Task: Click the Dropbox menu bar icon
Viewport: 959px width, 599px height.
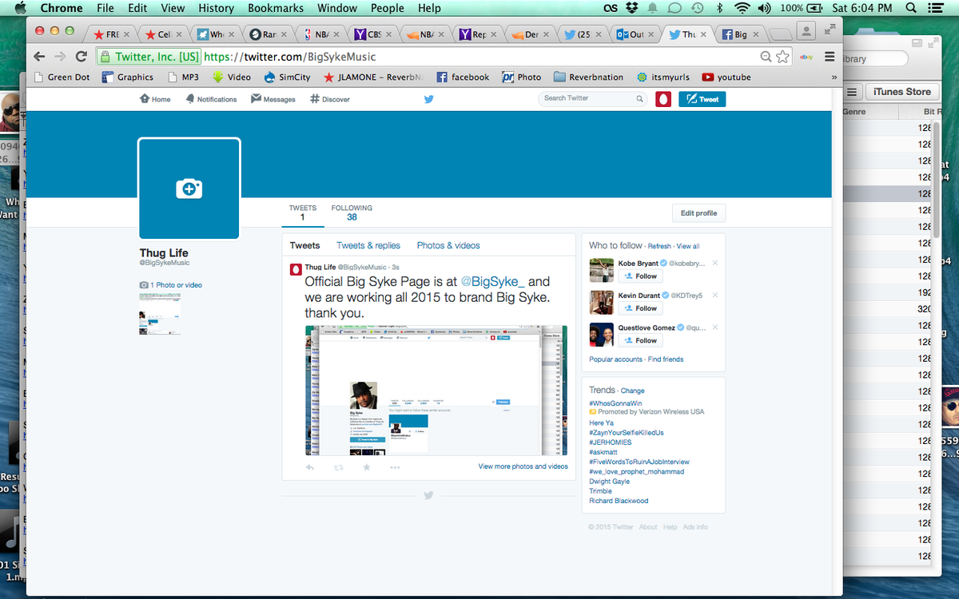Action: [632, 8]
